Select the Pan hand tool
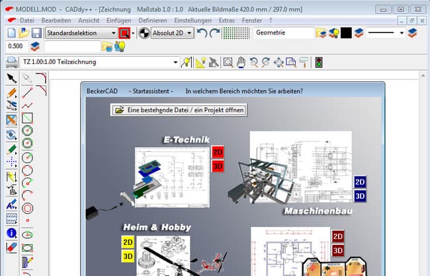 [241, 63]
